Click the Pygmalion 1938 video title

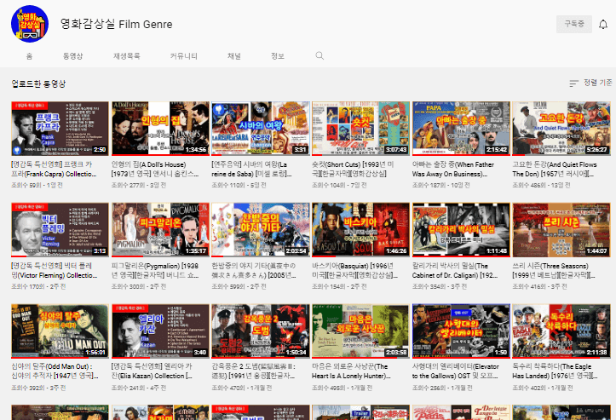point(155,271)
